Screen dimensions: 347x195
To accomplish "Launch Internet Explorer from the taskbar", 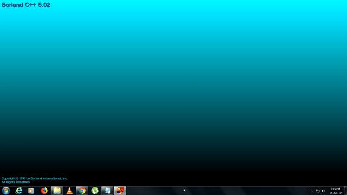I will pos(19,191).
